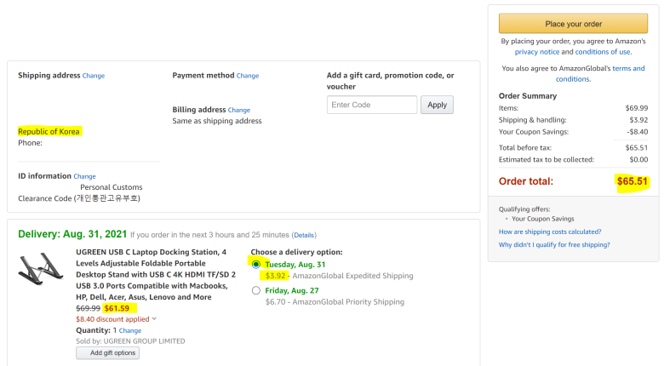Screen dimensions: 664x366
Task: Open the conditions of use link
Action: [603, 52]
